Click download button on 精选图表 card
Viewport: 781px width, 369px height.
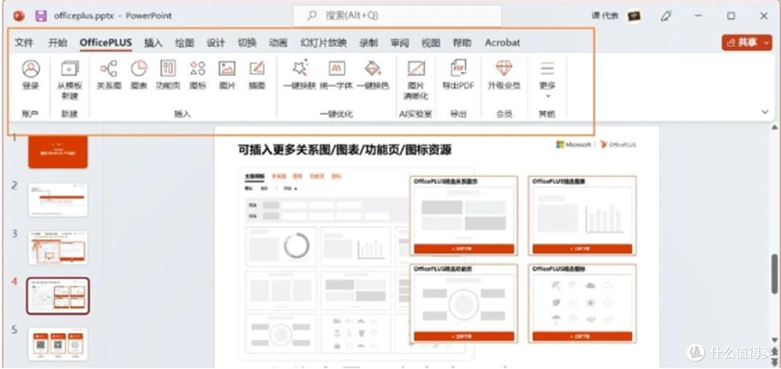(582, 248)
